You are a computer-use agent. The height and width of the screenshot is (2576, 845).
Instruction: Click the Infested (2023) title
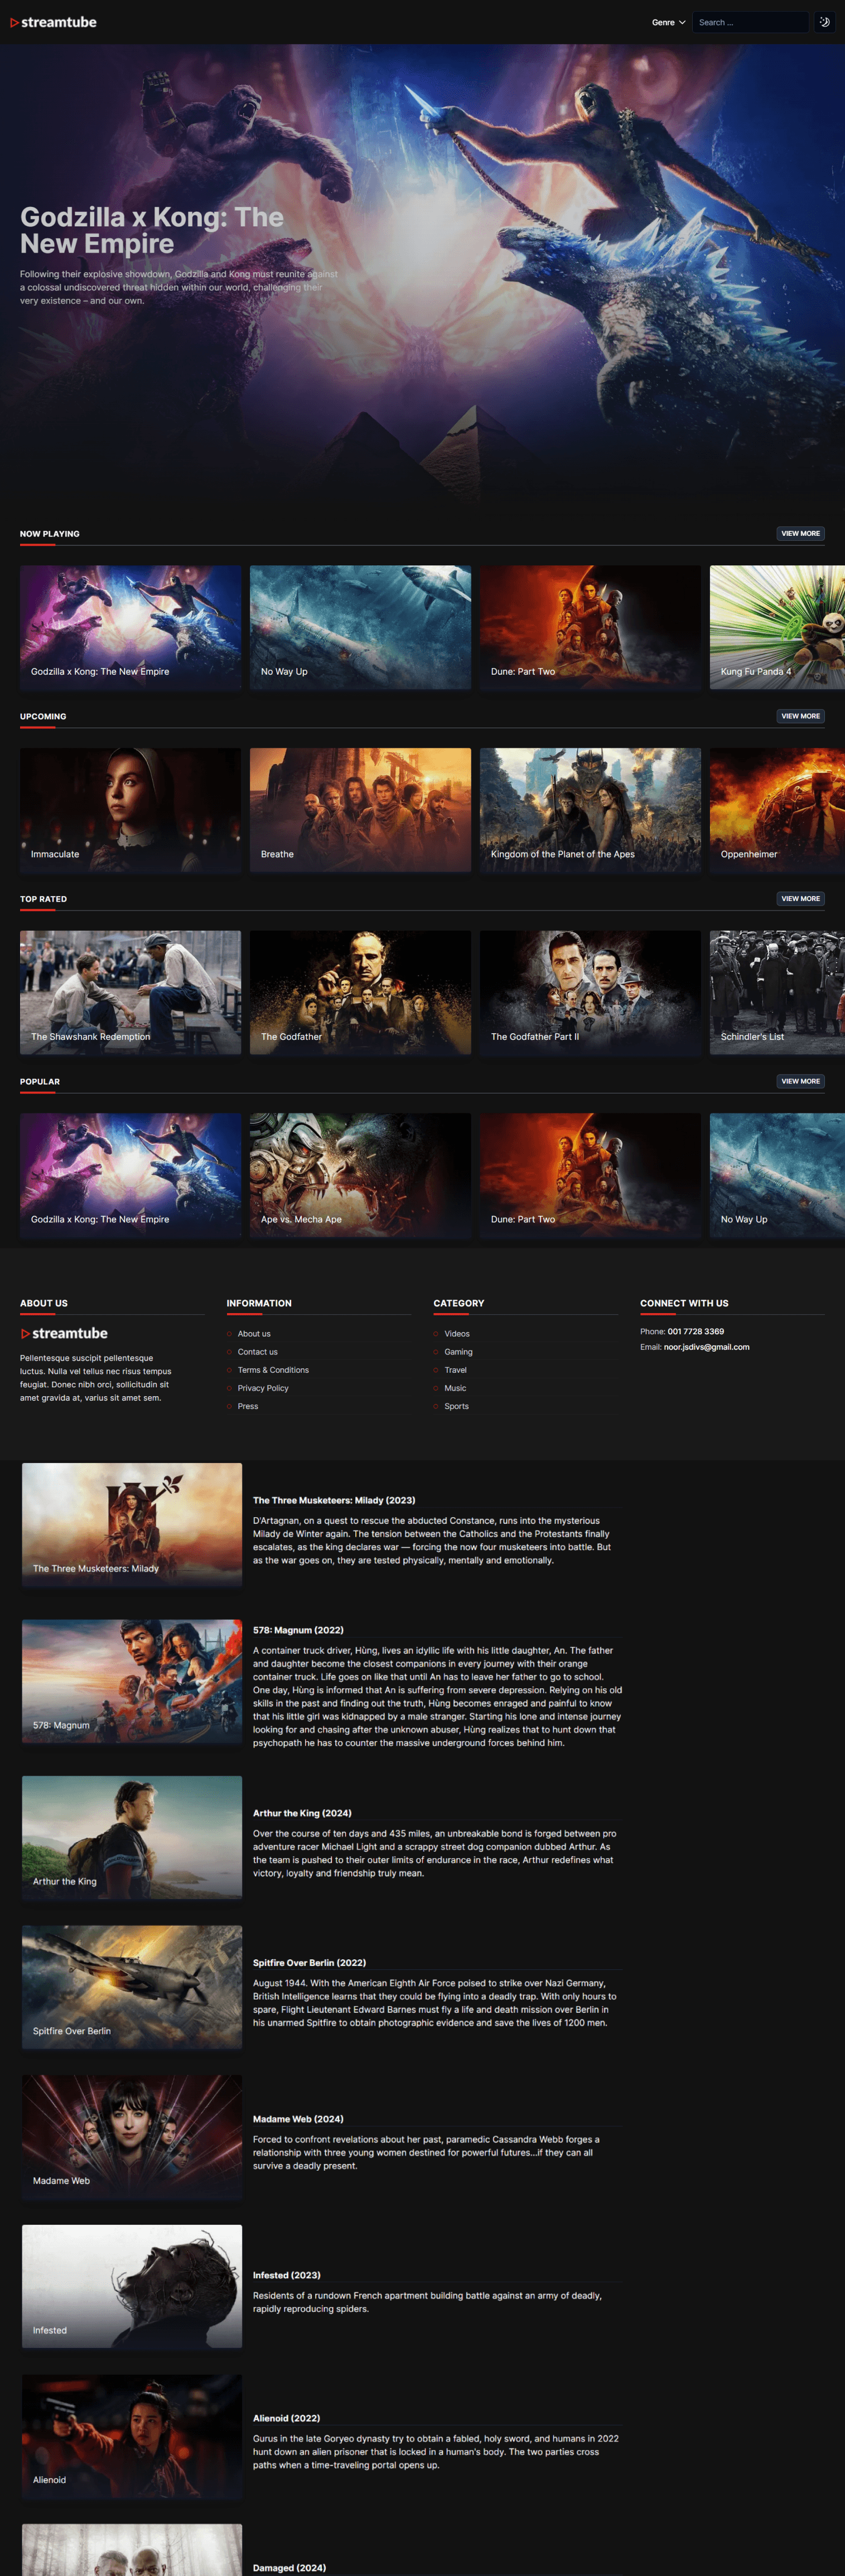click(x=287, y=2274)
